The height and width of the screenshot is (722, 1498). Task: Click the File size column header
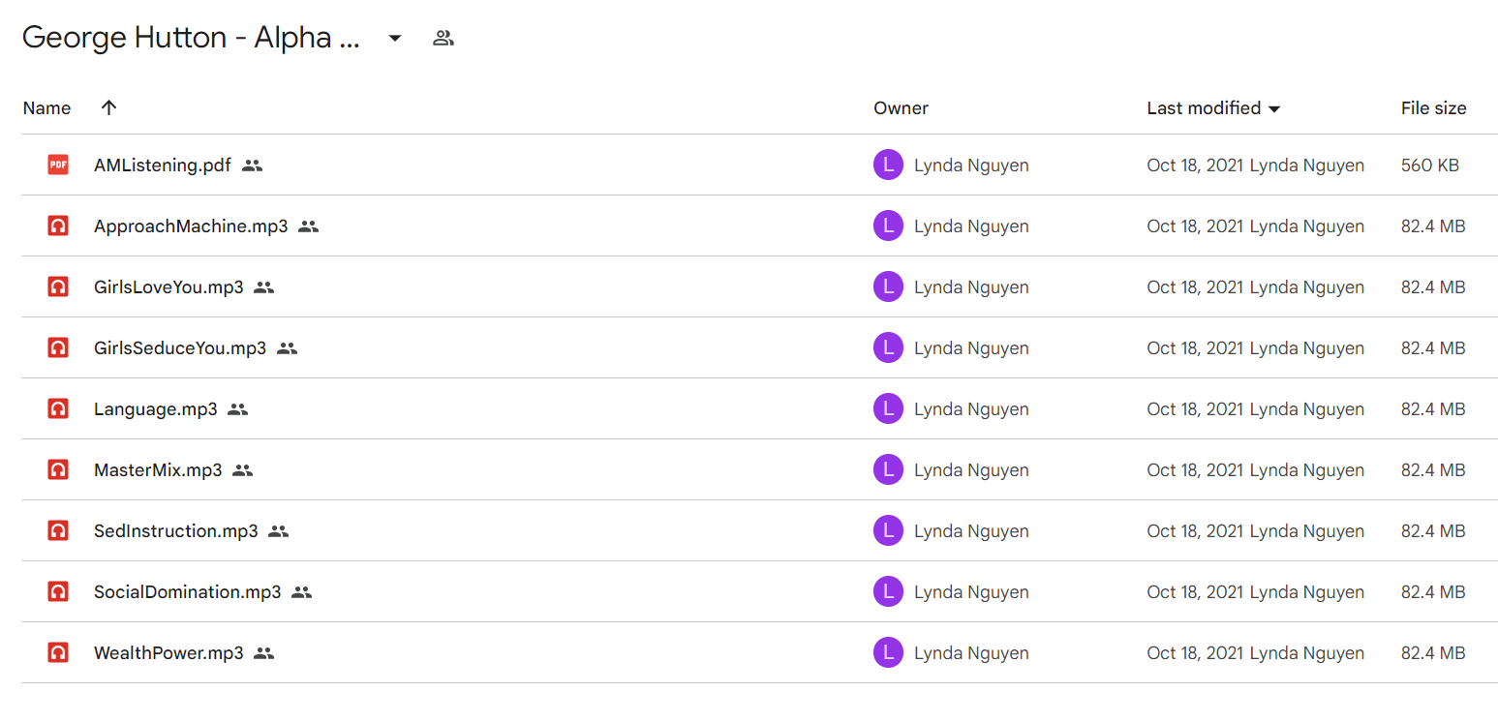pyautogui.click(x=1433, y=108)
